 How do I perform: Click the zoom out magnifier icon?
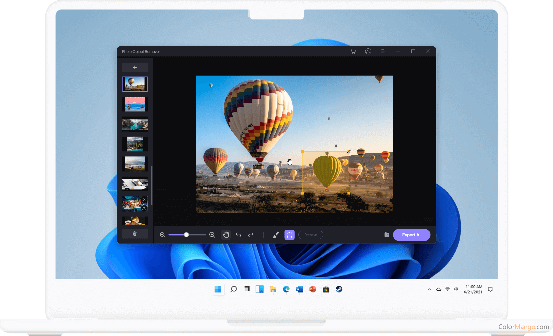click(x=162, y=235)
